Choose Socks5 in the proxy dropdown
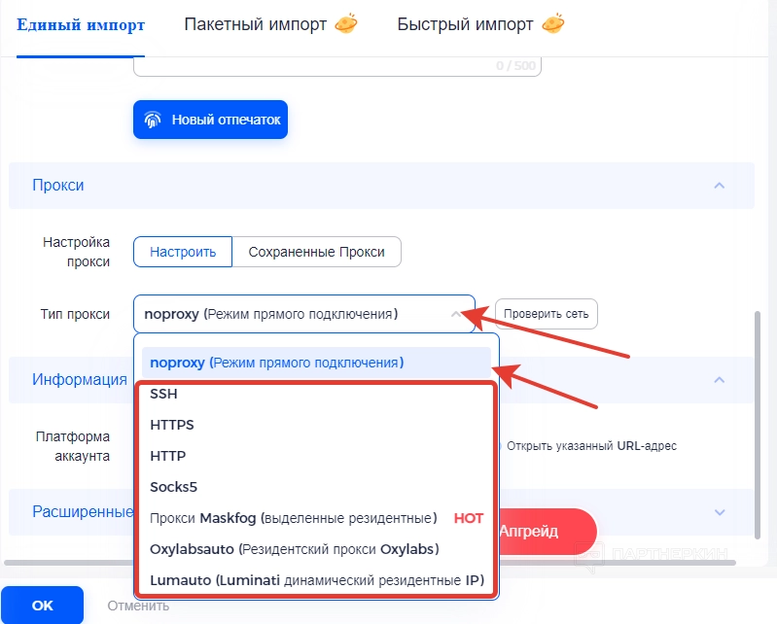Viewport: 777px width, 624px height. pyautogui.click(x=174, y=487)
